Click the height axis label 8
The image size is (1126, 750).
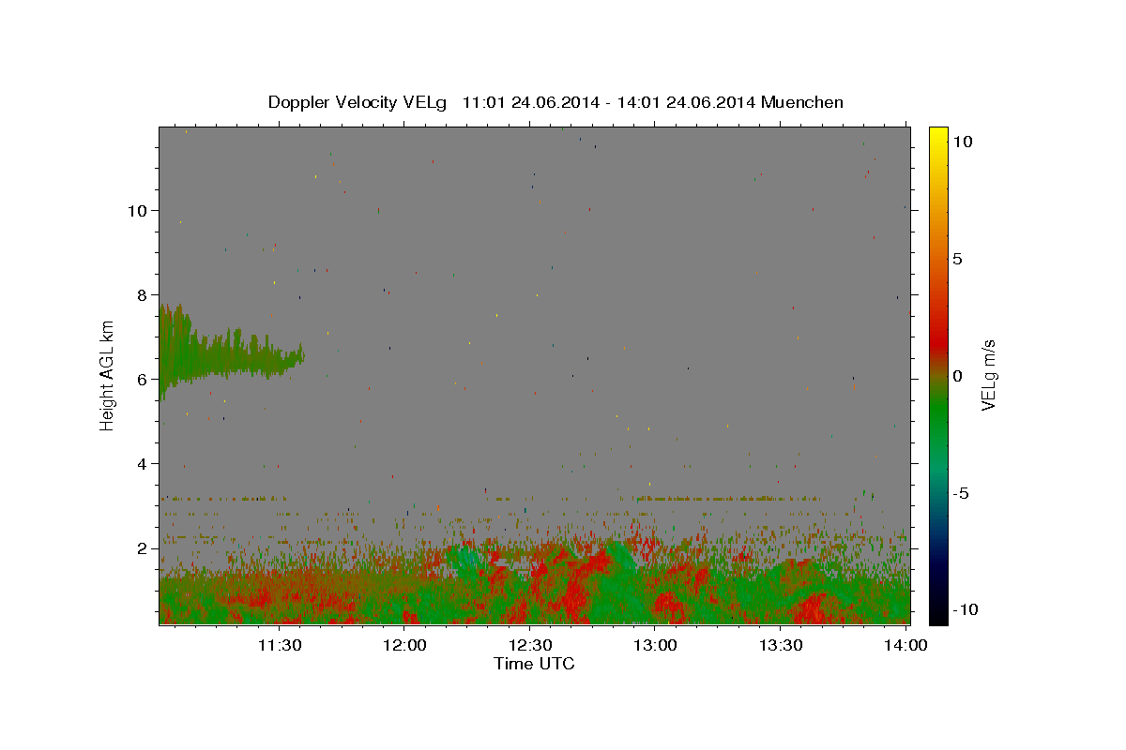tap(142, 294)
